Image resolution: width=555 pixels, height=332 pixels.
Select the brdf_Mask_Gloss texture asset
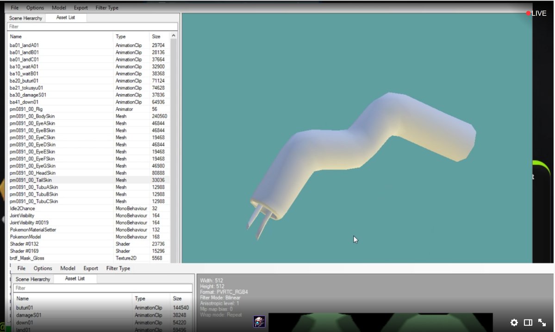(27, 258)
